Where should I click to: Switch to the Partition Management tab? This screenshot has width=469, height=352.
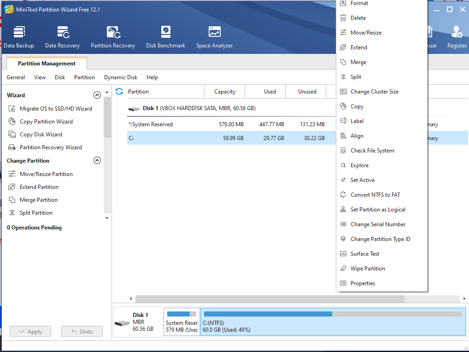[47, 64]
